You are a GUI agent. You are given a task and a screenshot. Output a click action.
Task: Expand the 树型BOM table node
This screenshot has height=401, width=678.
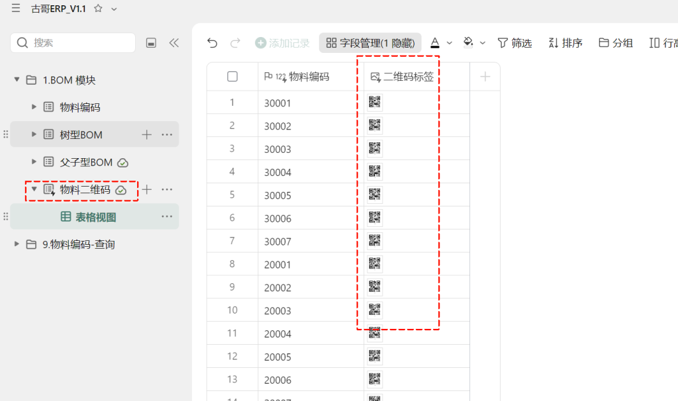coord(34,134)
